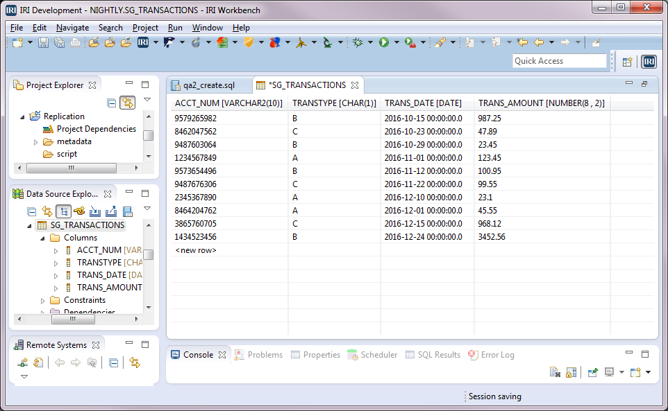Open the Navigate menu
668x411 pixels.
[x=72, y=28]
